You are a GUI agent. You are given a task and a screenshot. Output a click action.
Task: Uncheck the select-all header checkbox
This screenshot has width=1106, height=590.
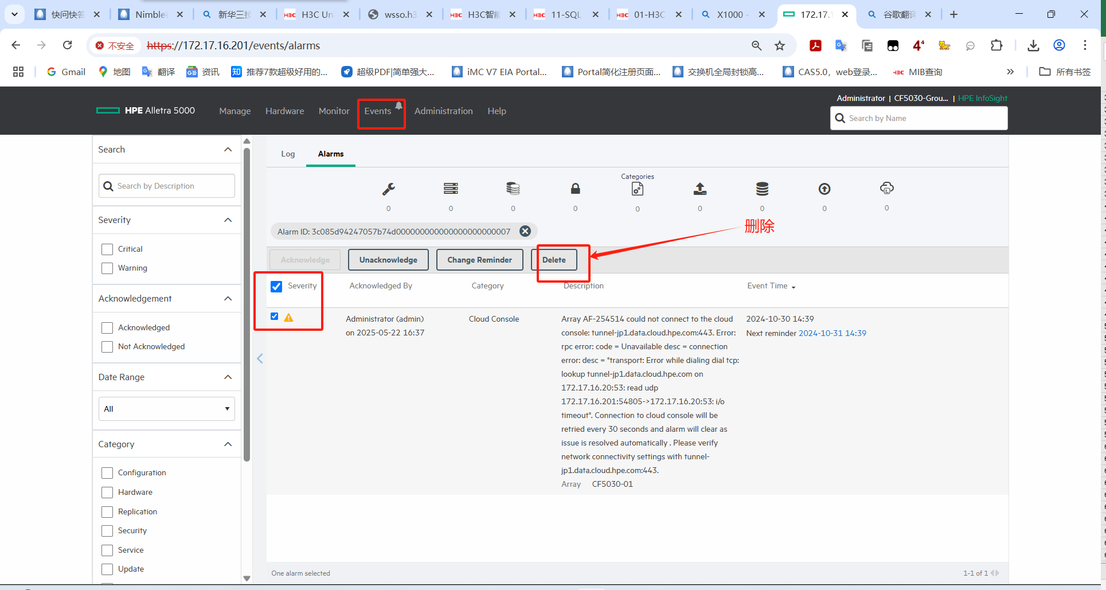(x=276, y=287)
